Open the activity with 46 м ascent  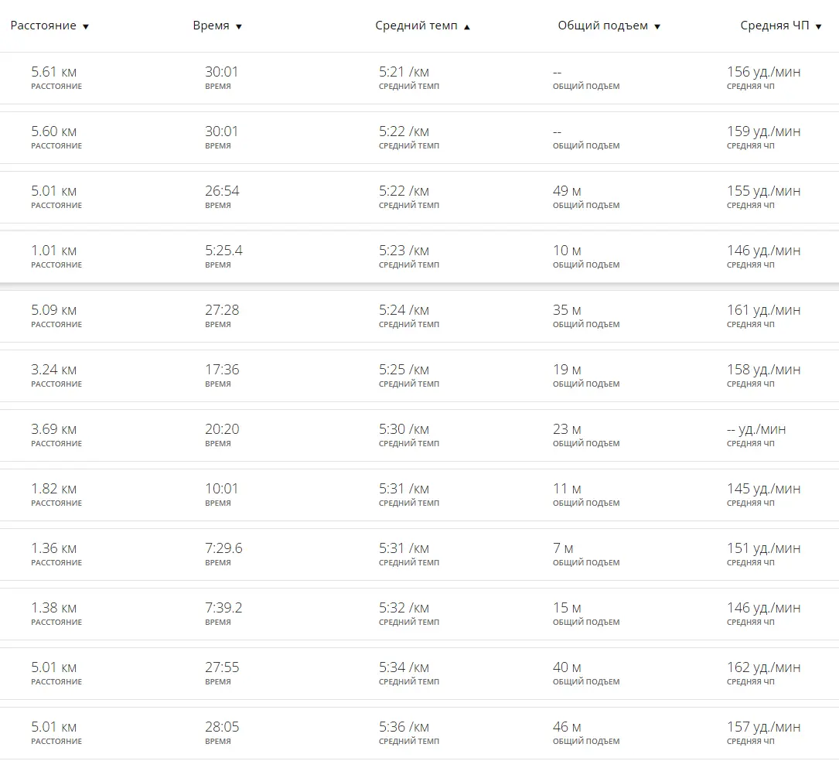pos(419,733)
